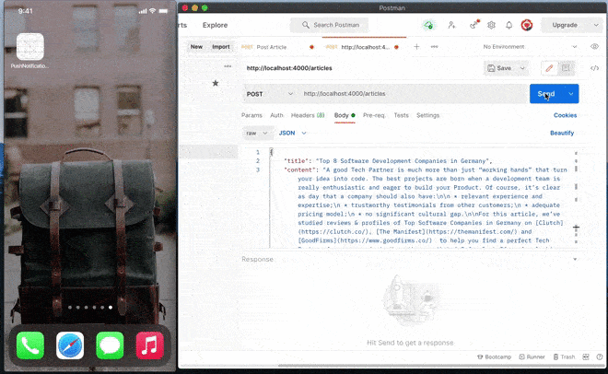This screenshot has width=608, height=374.
Task: Open the capture requests satellite icon
Action: [474, 25]
